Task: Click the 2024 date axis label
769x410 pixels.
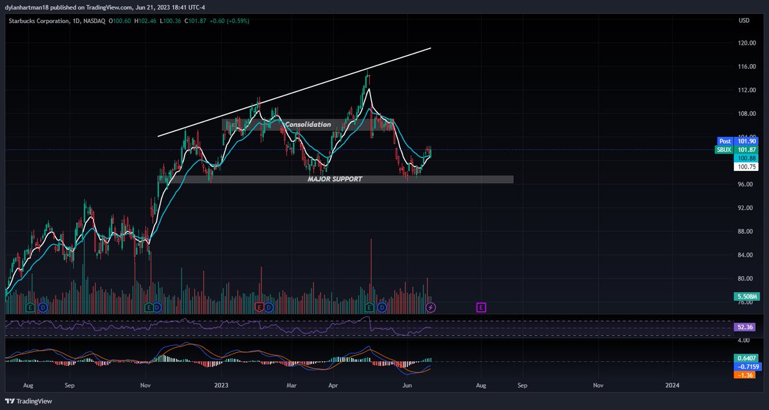Action: point(672,386)
